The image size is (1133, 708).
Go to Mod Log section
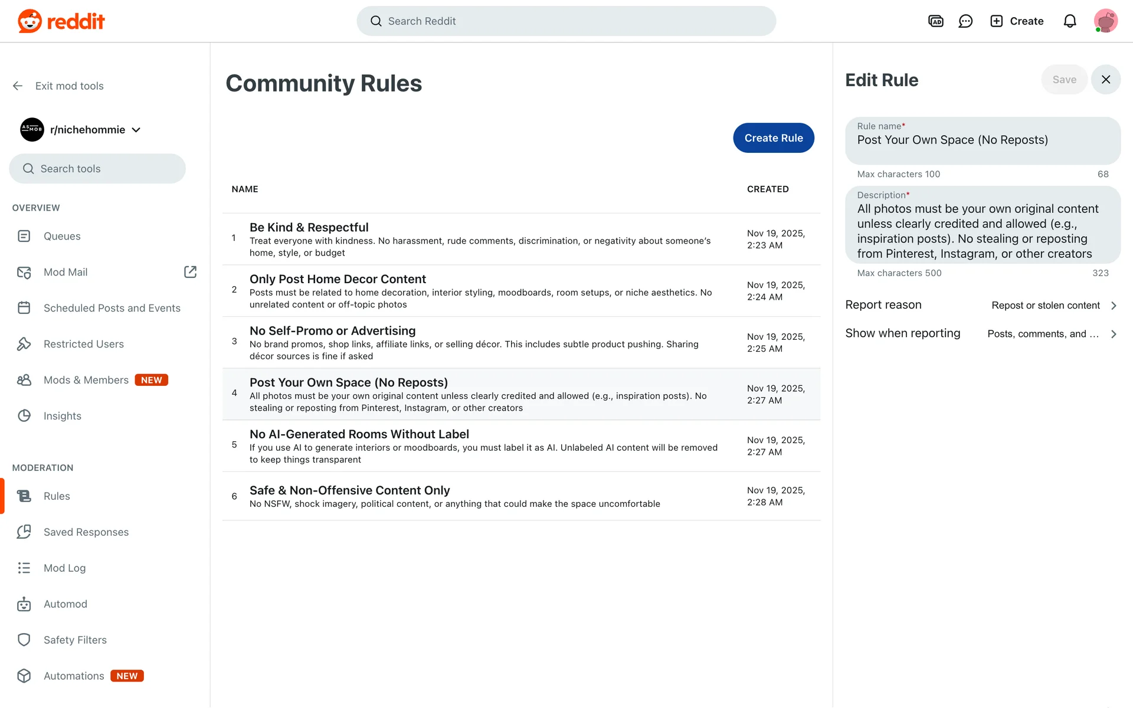[x=65, y=568]
